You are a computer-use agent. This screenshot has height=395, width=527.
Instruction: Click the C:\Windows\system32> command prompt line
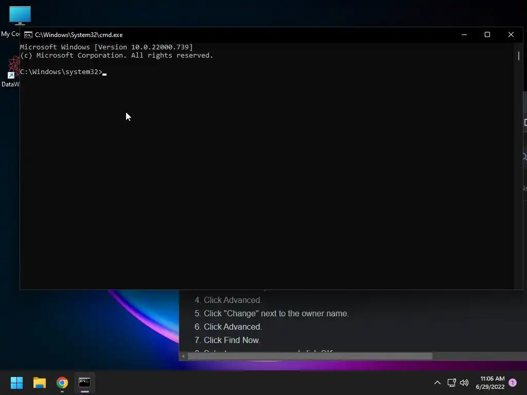[63, 72]
